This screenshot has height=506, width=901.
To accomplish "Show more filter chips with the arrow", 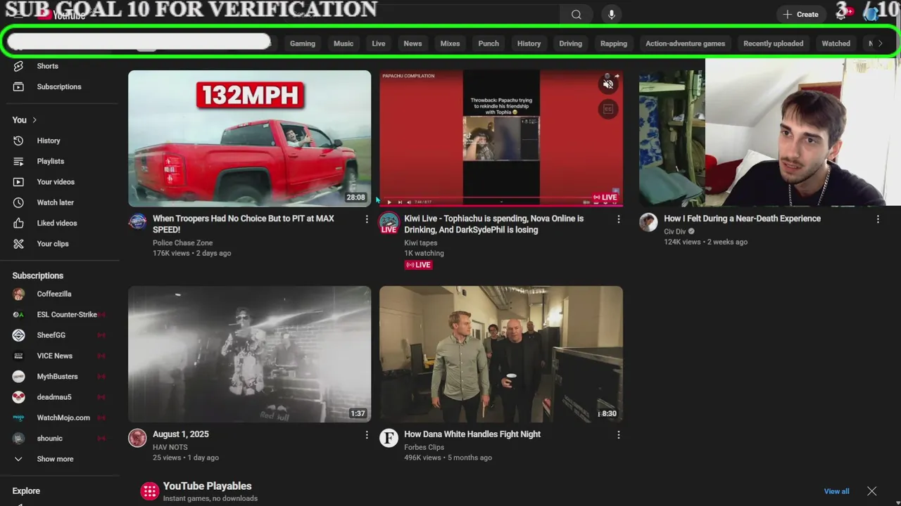I will [x=880, y=44].
